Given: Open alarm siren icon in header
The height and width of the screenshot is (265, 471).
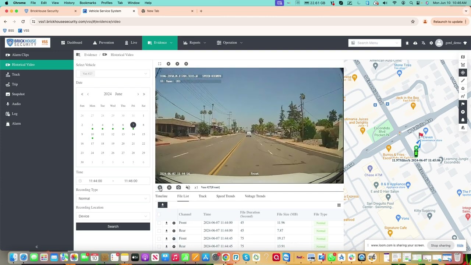Looking at the screenshot, I should [407, 43].
